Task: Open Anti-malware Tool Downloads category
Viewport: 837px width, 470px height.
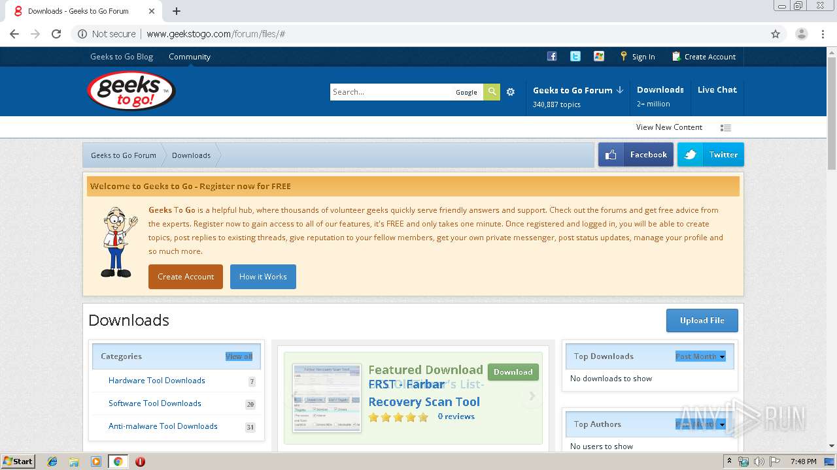Action: point(163,426)
